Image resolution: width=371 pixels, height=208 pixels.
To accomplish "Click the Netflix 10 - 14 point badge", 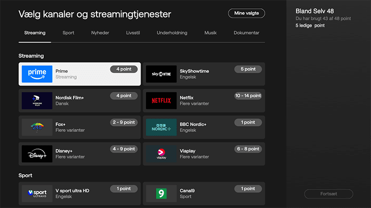I will click(x=248, y=95).
